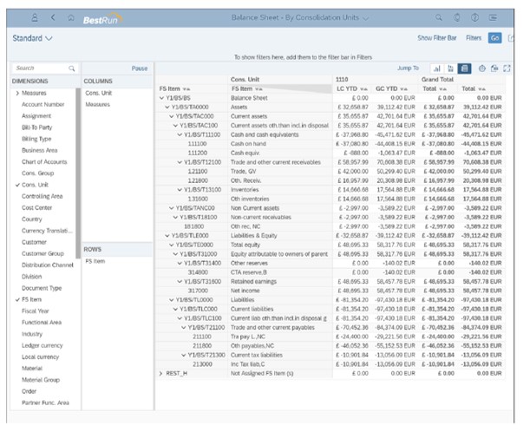The image size is (523, 432).
Task: Select Measures in COLUMNS
Action: click(x=97, y=104)
